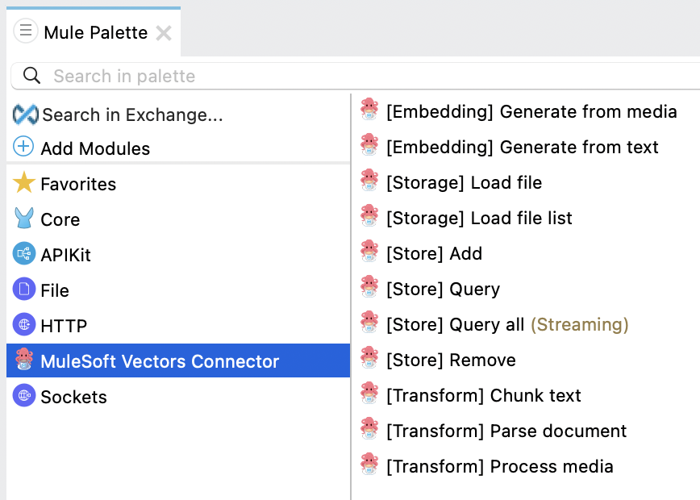The height and width of the screenshot is (500, 700).
Task: Select [Store] Remove operation
Action: click(451, 360)
